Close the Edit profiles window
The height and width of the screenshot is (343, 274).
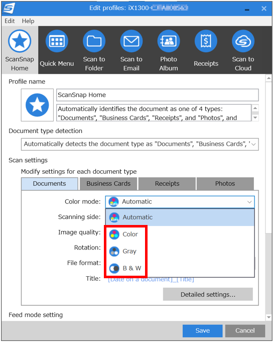(264, 9)
